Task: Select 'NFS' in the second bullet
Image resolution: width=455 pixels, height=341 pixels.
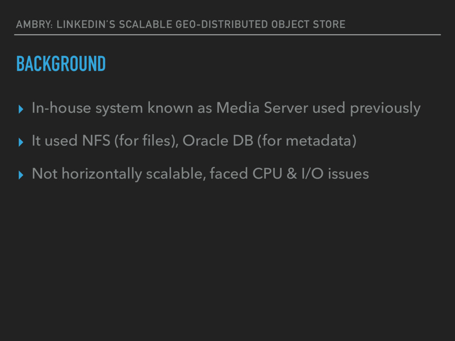Action: (96, 141)
